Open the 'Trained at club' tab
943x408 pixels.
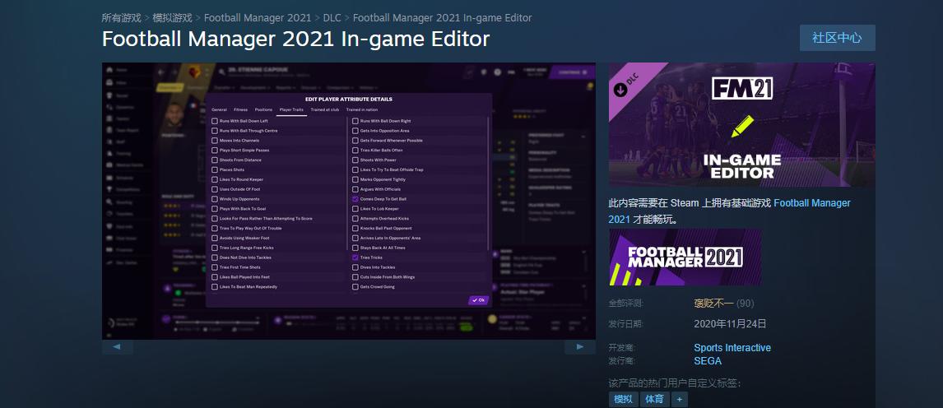pyautogui.click(x=325, y=110)
